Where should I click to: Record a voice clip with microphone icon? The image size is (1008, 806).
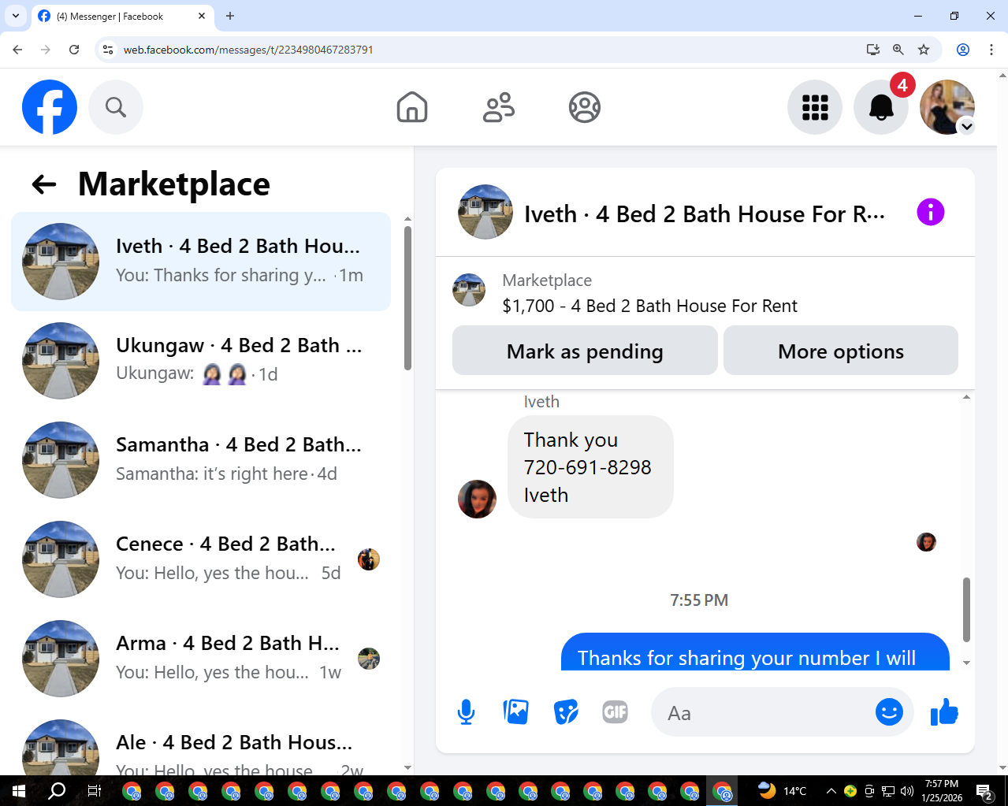click(x=467, y=712)
